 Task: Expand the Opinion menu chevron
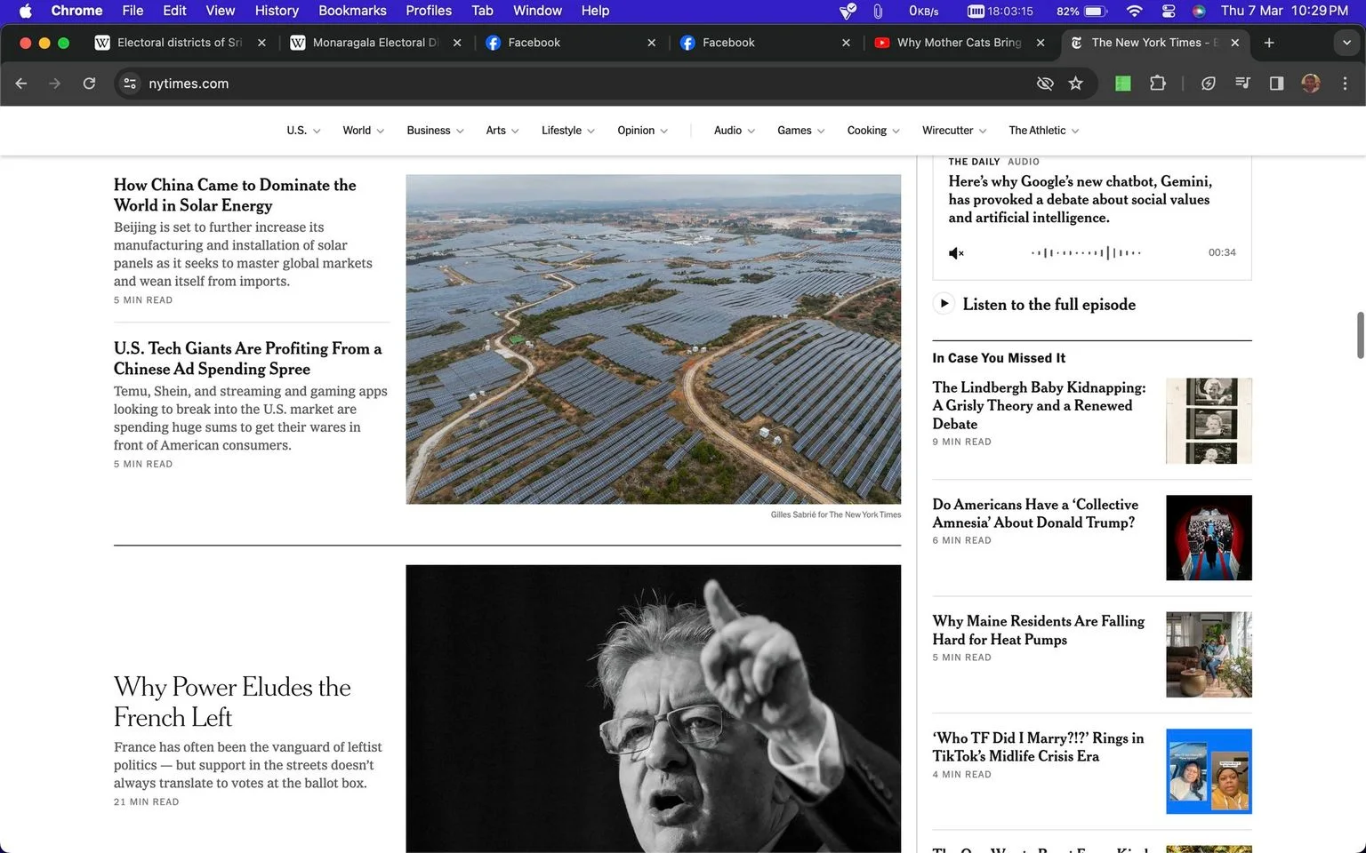[663, 132]
